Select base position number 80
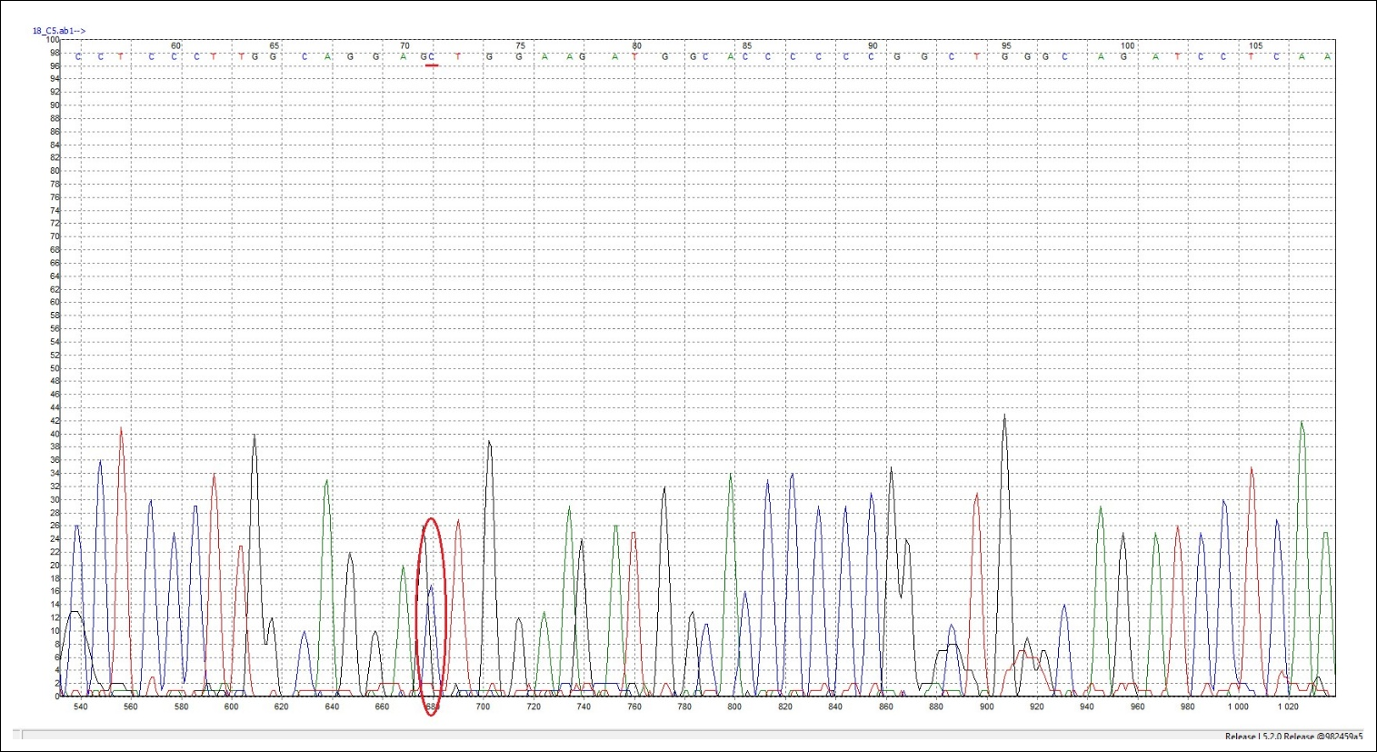1377x752 pixels. [637, 45]
